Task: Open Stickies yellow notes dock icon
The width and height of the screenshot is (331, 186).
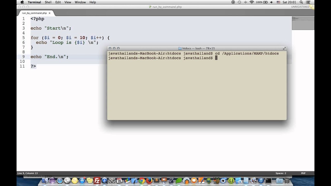Action: [x=89, y=181]
